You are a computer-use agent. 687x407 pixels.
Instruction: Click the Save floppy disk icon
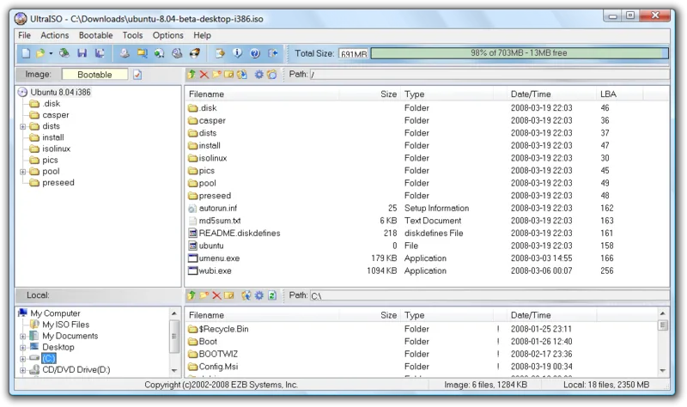(x=82, y=53)
